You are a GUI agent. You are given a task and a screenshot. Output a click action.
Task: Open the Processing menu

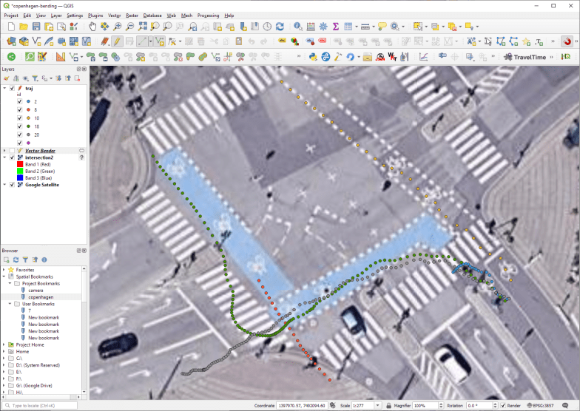pos(208,15)
